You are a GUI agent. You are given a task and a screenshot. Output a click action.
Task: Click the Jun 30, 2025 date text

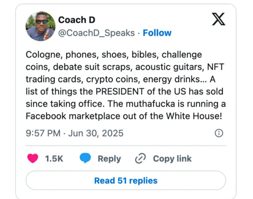point(96,134)
